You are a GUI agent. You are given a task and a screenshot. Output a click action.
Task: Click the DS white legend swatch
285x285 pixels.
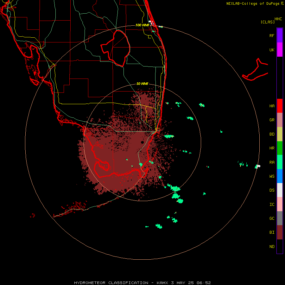tap(280, 190)
